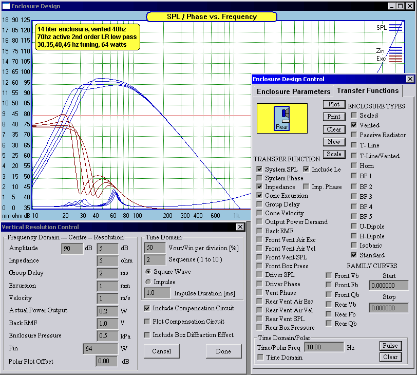This screenshot has height=375, width=417.
Task: Toggle Include Compensation Circuit checkbox
Action: (147, 308)
